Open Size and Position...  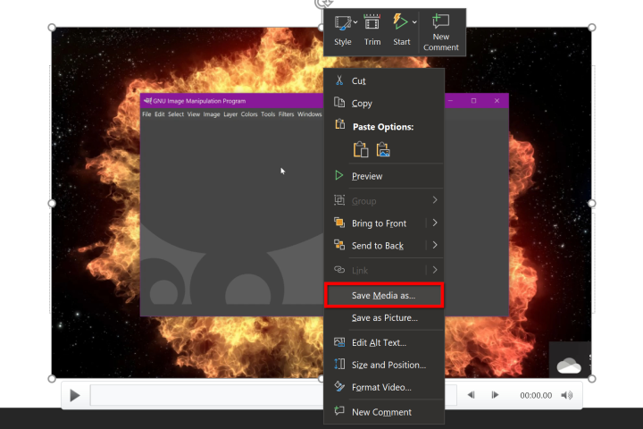point(383,365)
